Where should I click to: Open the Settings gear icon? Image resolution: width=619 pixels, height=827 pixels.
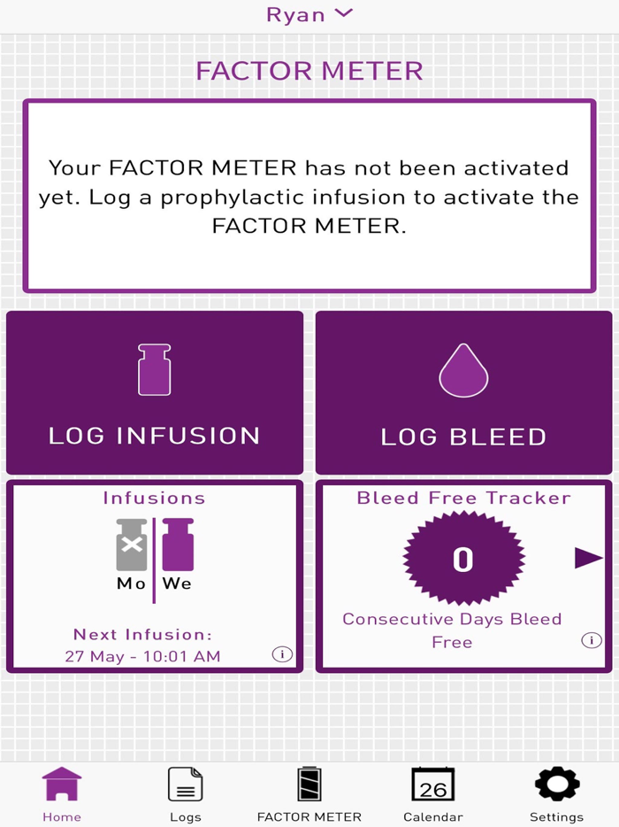(555, 783)
